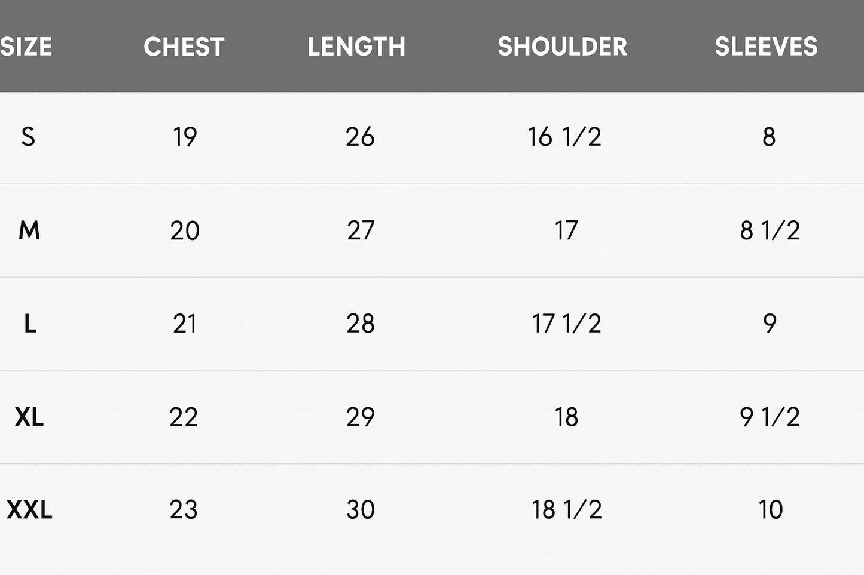Select the XL size row label
864x575 pixels.
click(29, 417)
